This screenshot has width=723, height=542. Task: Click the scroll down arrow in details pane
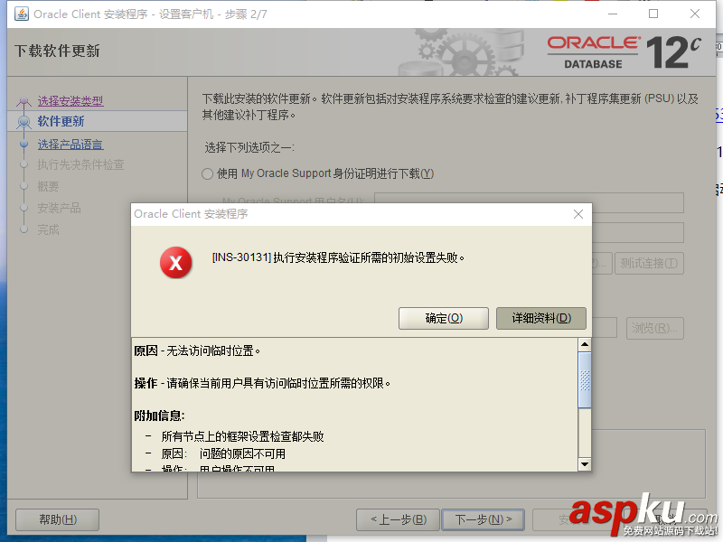(584, 463)
